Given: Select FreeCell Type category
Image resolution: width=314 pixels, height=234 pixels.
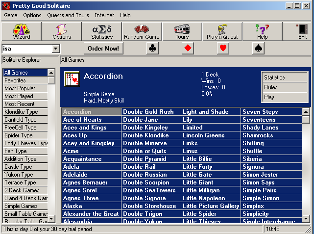Looking at the screenshot, I should 25,128.
